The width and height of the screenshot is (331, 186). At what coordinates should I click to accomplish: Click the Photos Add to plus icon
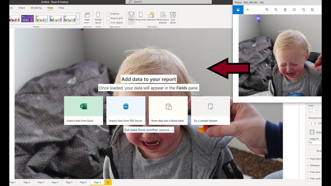tap(248, 10)
